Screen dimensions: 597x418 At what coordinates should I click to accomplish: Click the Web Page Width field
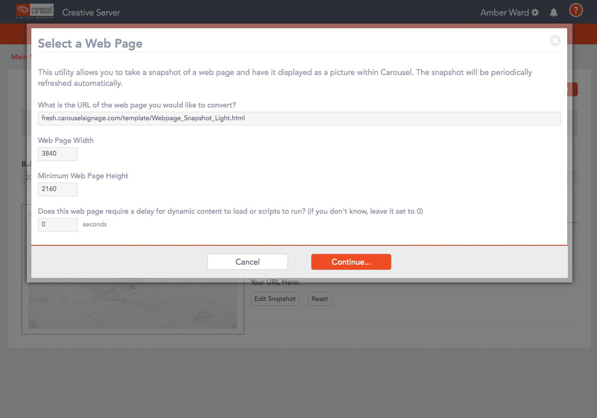[57, 154]
